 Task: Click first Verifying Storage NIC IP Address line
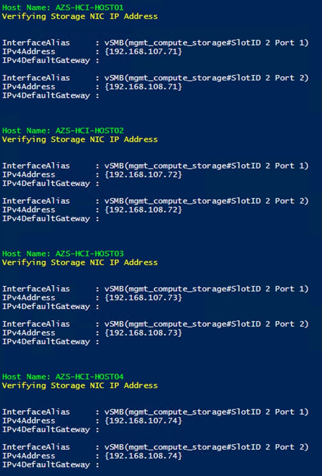click(80, 16)
